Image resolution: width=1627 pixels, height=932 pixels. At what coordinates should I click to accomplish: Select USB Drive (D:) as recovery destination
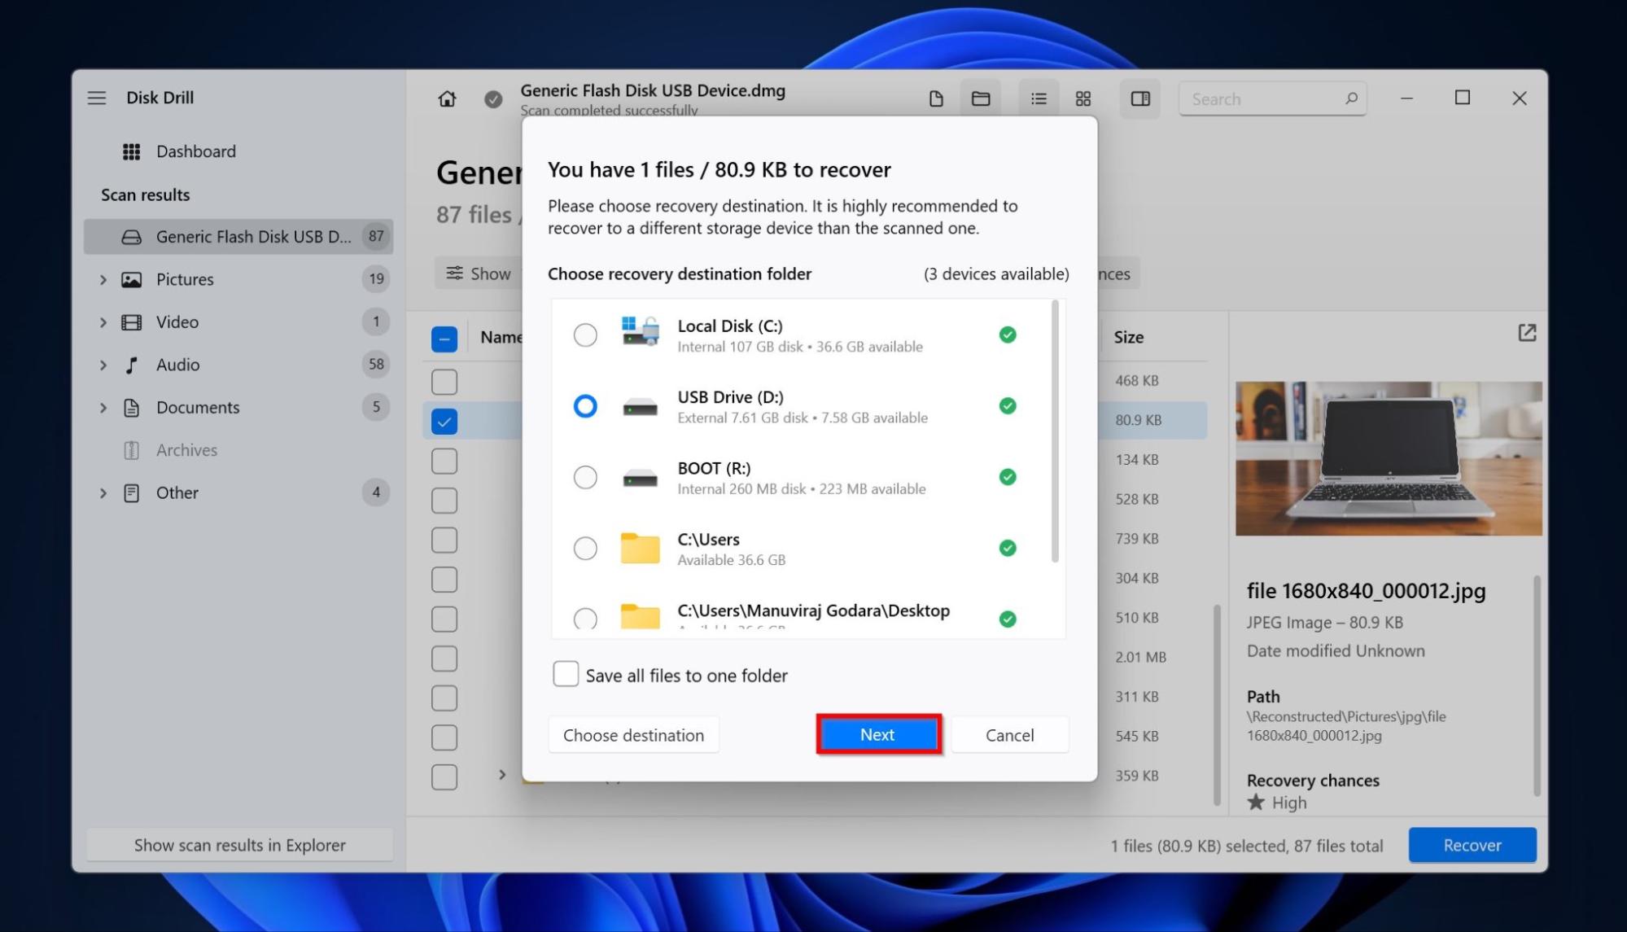585,405
